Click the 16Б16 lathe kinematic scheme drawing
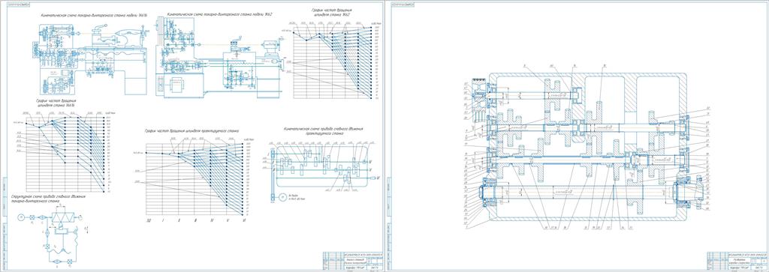This screenshot has width=769, height=272. tap(91, 58)
